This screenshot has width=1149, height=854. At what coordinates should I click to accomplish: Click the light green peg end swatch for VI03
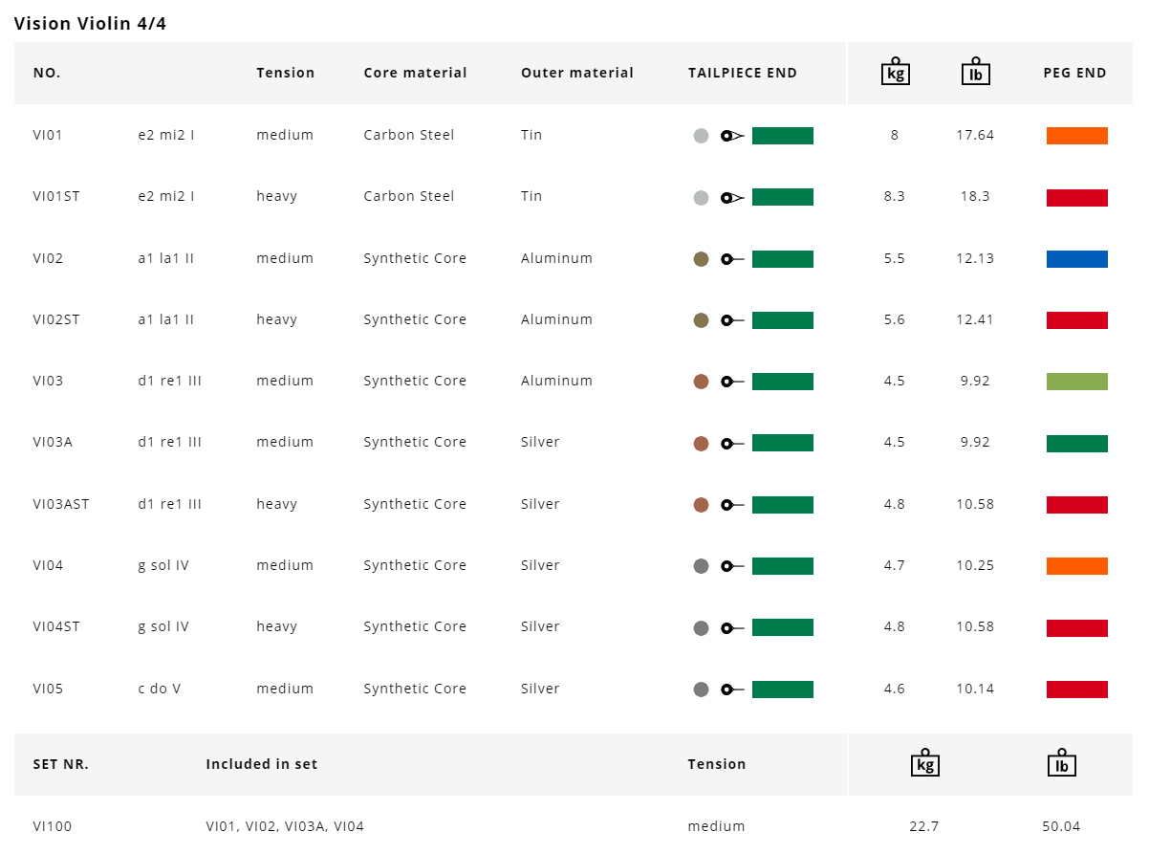coord(1076,382)
